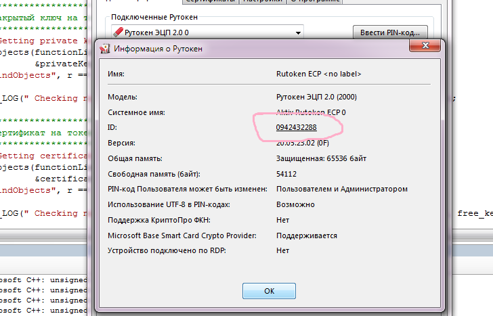Click the Использование UTF-8 в PIN-кодах label
The height and width of the screenshot is (316, 493).
coord(169,204)
